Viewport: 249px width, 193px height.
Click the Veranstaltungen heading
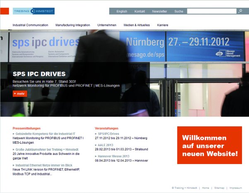(106, 128)
